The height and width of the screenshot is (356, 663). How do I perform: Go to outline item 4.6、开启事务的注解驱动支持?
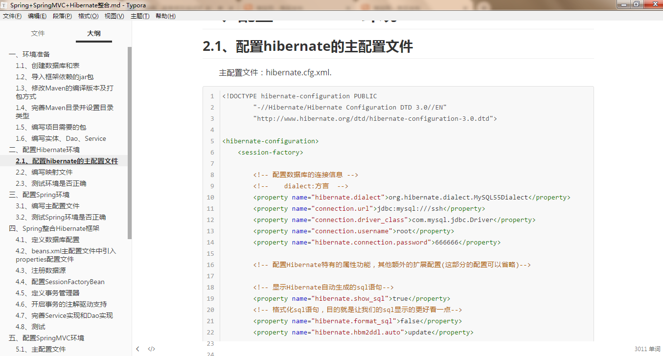[61, 304]
